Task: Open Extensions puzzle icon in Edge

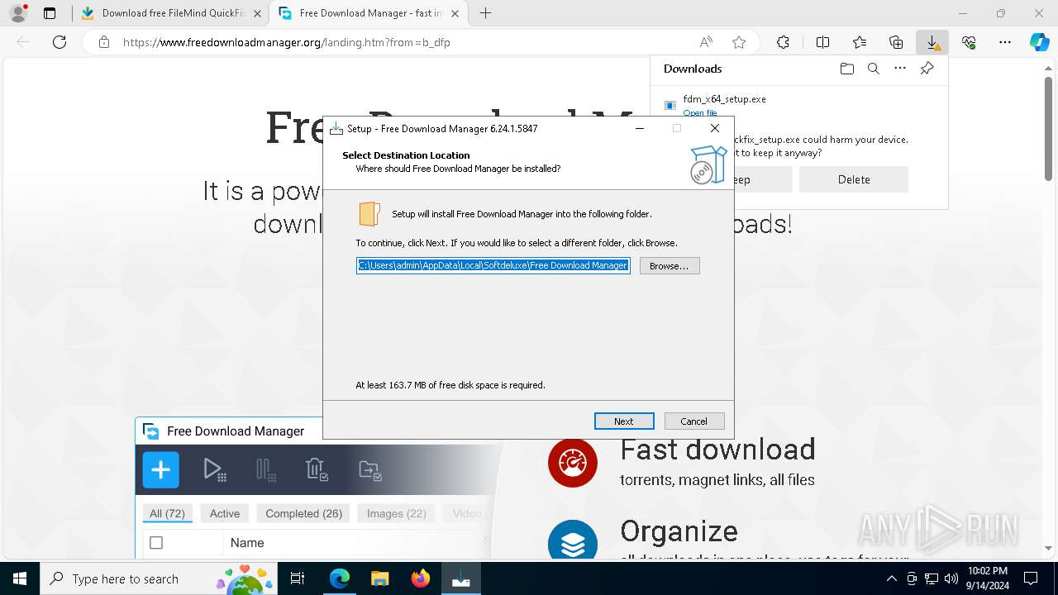Action: 783,42
